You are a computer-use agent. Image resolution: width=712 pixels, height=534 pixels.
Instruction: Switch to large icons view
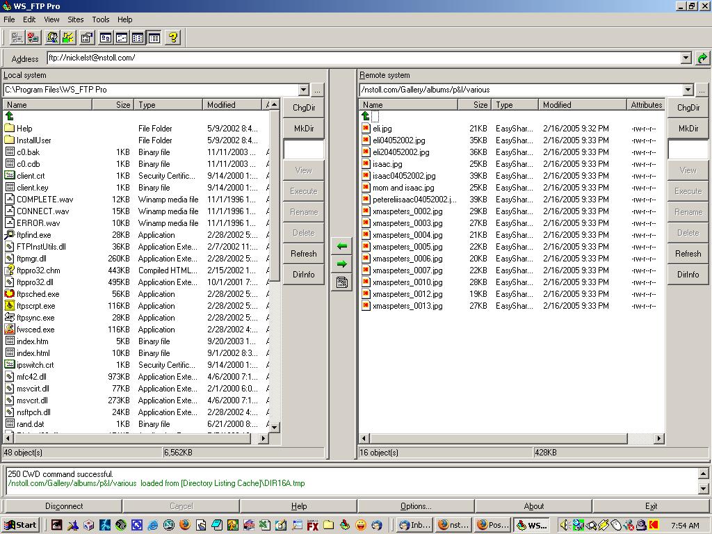[x=106, y=38]
